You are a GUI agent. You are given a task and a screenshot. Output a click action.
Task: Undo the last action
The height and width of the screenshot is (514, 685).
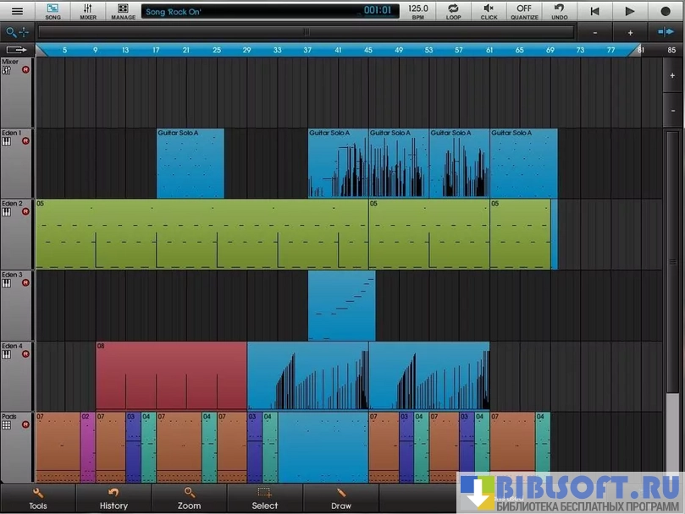[x=559, y=11]
